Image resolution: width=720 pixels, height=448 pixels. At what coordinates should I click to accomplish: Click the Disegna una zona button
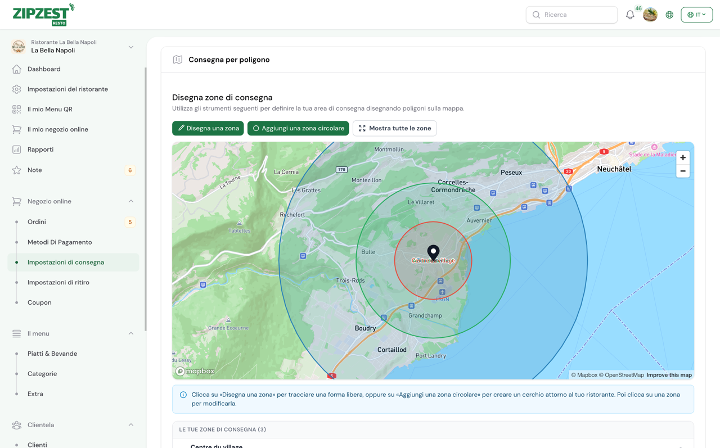point(208,128)
